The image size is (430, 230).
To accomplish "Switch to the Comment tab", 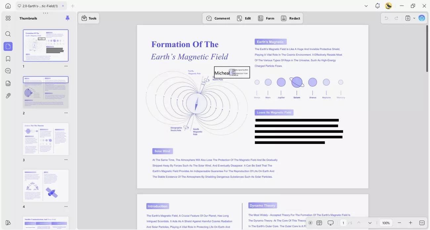I will pyautogui.click(x=218, y=18).
